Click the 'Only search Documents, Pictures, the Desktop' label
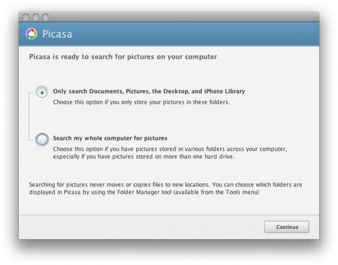338x265 pixels. [149, 91]
